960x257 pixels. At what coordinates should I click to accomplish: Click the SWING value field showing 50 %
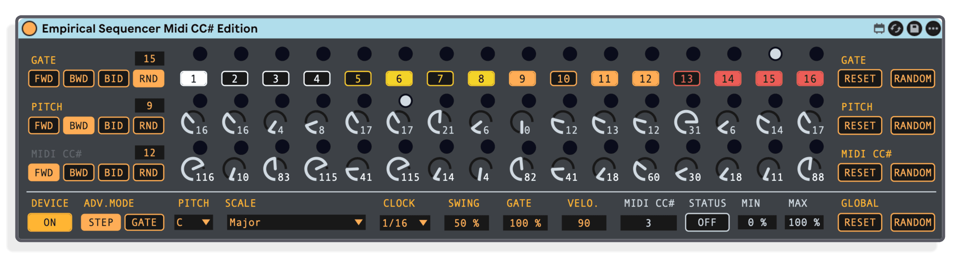coord(466,223)
